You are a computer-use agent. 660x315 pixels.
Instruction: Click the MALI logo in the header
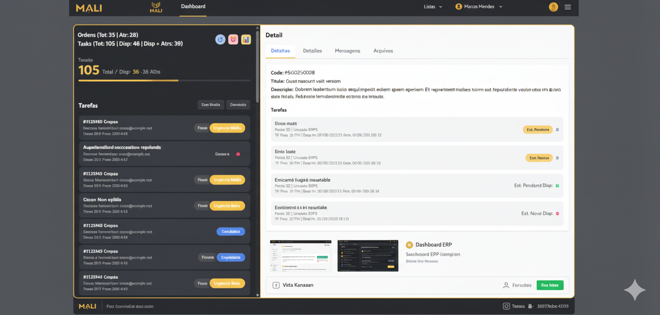88,7
